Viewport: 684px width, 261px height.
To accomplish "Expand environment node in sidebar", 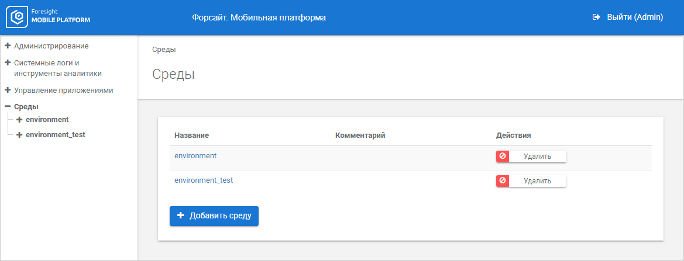I will pos(19,120).
